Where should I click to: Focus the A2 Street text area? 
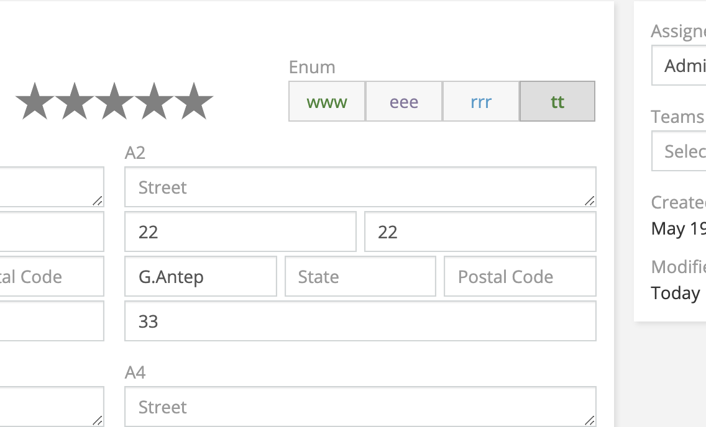click(360, 187)
